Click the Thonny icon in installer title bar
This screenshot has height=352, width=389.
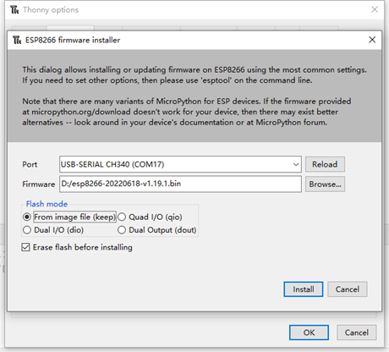[17, 40]
